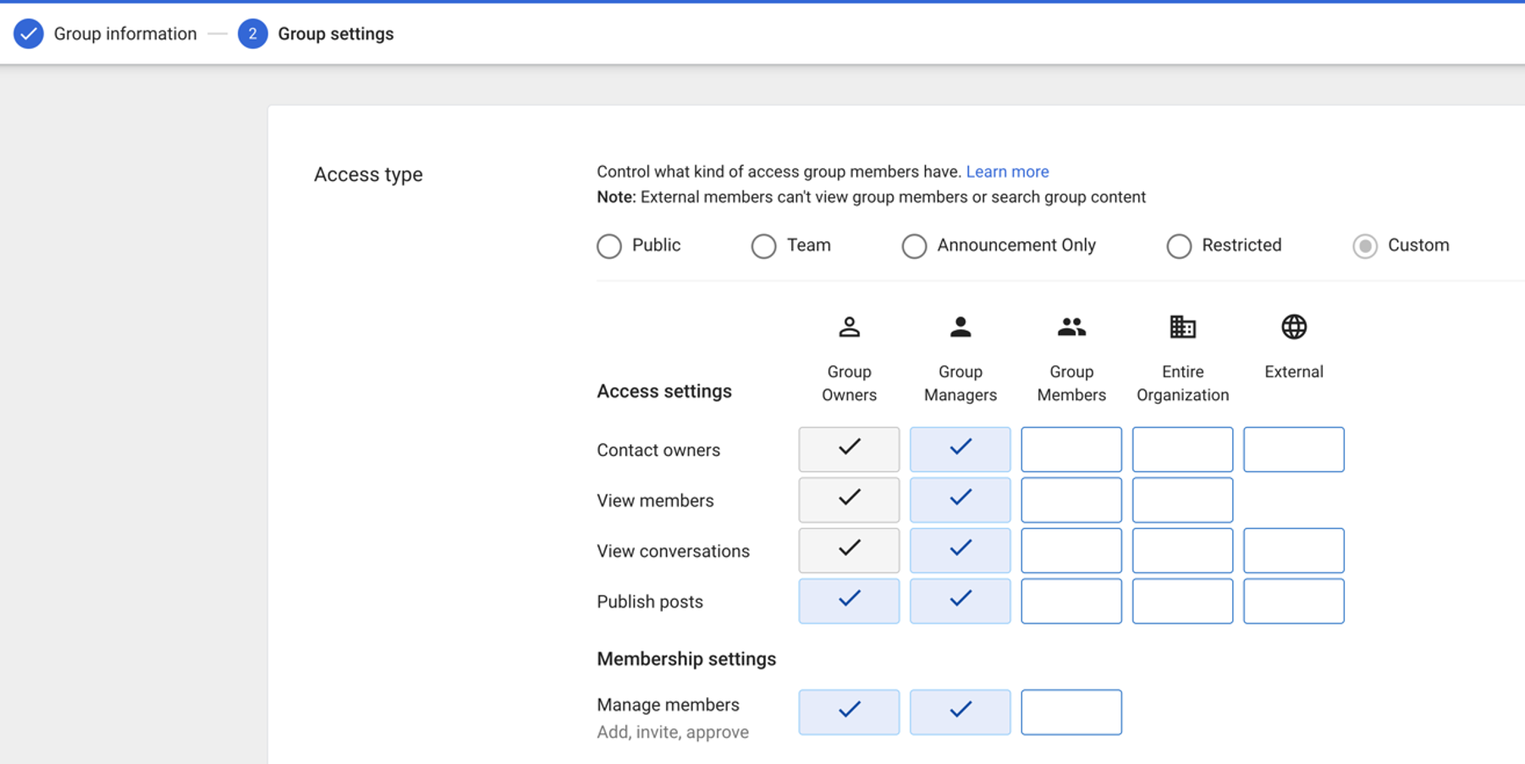Screen dimensions: 1525x764
Task: Click the Group Owners person icon
Action: [x=849, y=327]
